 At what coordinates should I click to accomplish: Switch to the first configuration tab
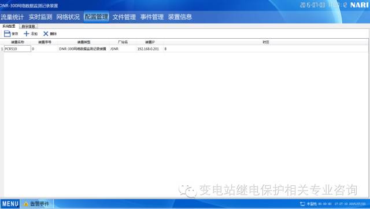click(9, 26)
